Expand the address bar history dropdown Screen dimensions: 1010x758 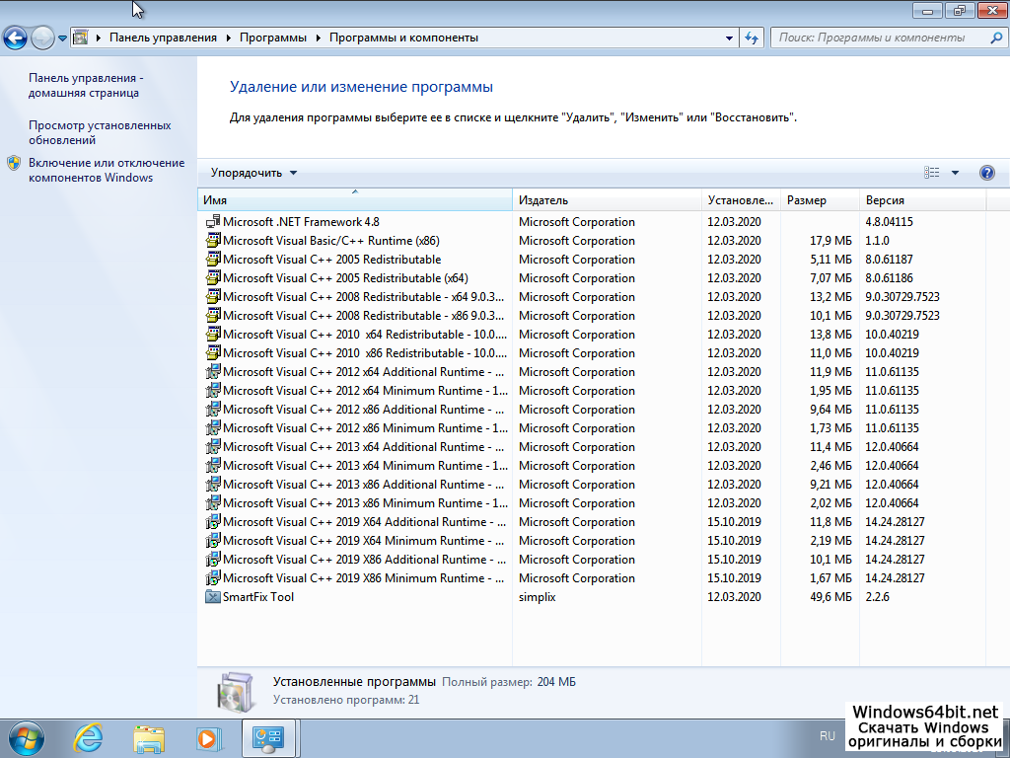tap(730, 38)
